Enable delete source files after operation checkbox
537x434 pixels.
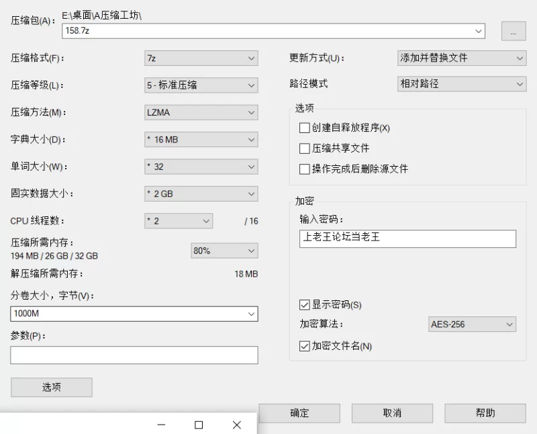pyautogui.click(x=304, y=169)
